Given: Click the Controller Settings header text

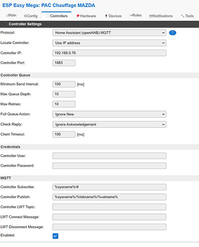Looking at the screenshot, I should [x=25, y=24].
